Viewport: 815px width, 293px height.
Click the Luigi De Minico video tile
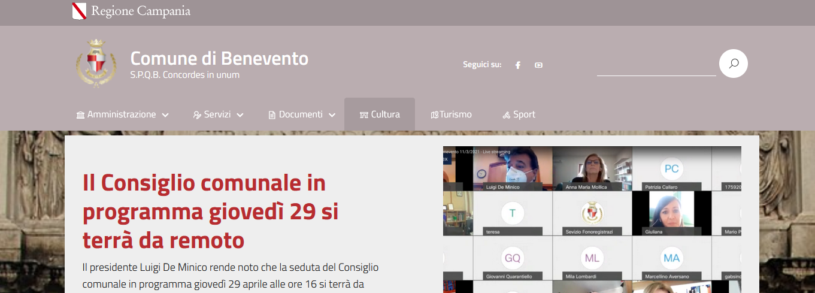[x=513, y=169]
